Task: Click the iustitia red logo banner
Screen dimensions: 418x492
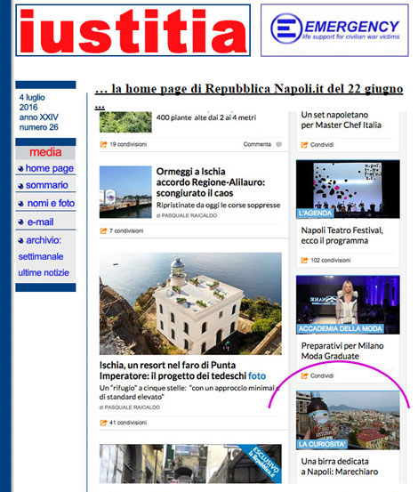Action: (133, 30)
